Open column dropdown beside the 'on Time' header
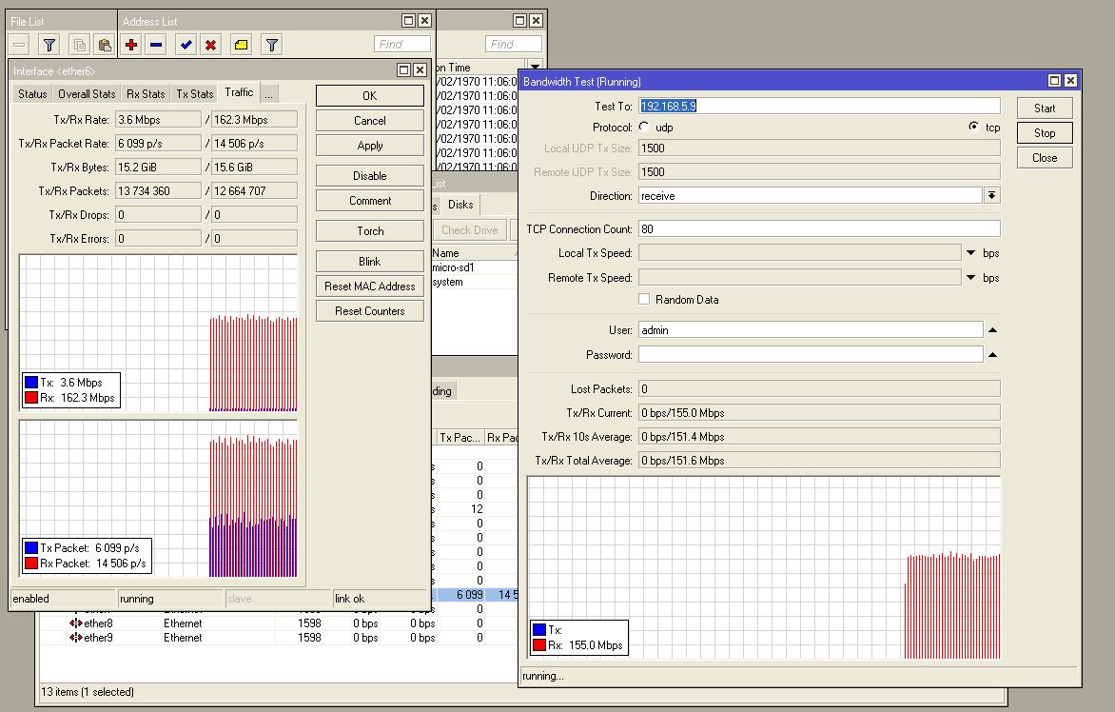Viewport: 1115px width, 712px height. tap(537, 67)
